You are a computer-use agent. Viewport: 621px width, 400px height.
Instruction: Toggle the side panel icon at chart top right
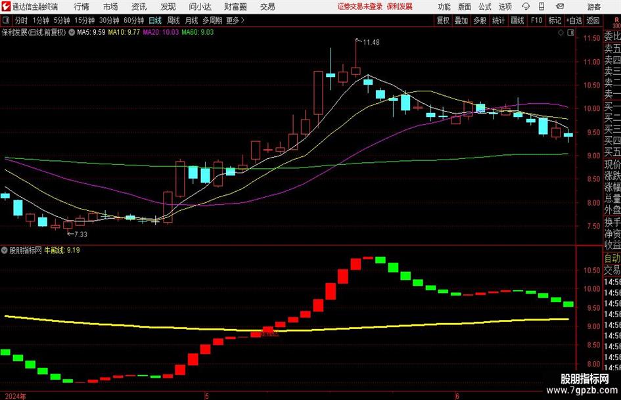pos(570,33)
